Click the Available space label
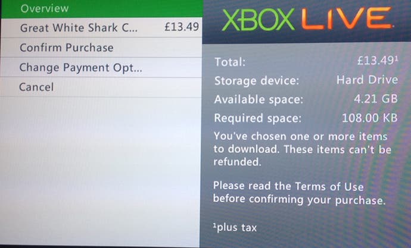411x248 pixels. click(x=259, y=100)
